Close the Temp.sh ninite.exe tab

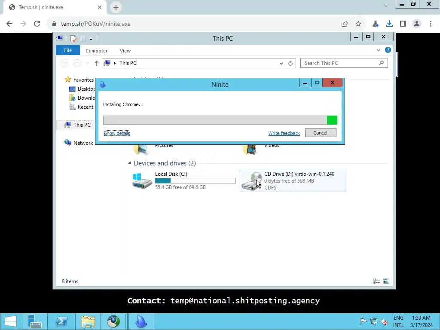point(100,7)
